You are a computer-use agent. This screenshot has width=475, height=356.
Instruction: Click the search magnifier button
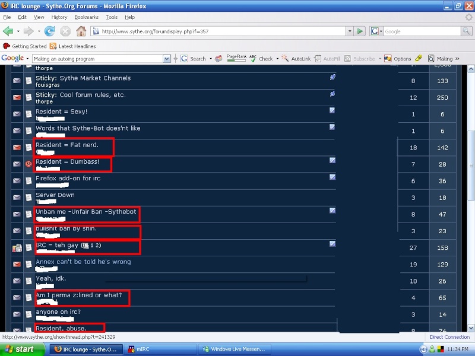(x=466, y=31)
